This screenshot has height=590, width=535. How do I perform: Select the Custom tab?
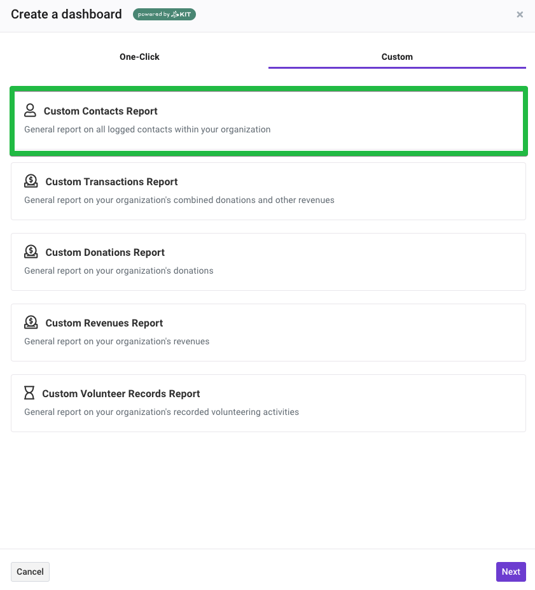(x=397, y=57)
